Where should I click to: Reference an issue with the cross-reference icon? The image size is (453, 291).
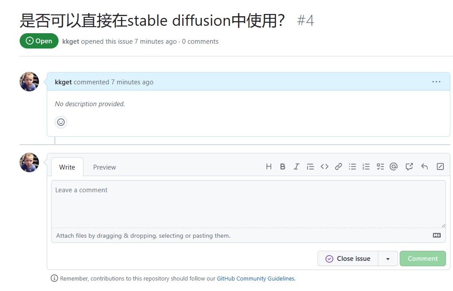[x=409, y=166]
